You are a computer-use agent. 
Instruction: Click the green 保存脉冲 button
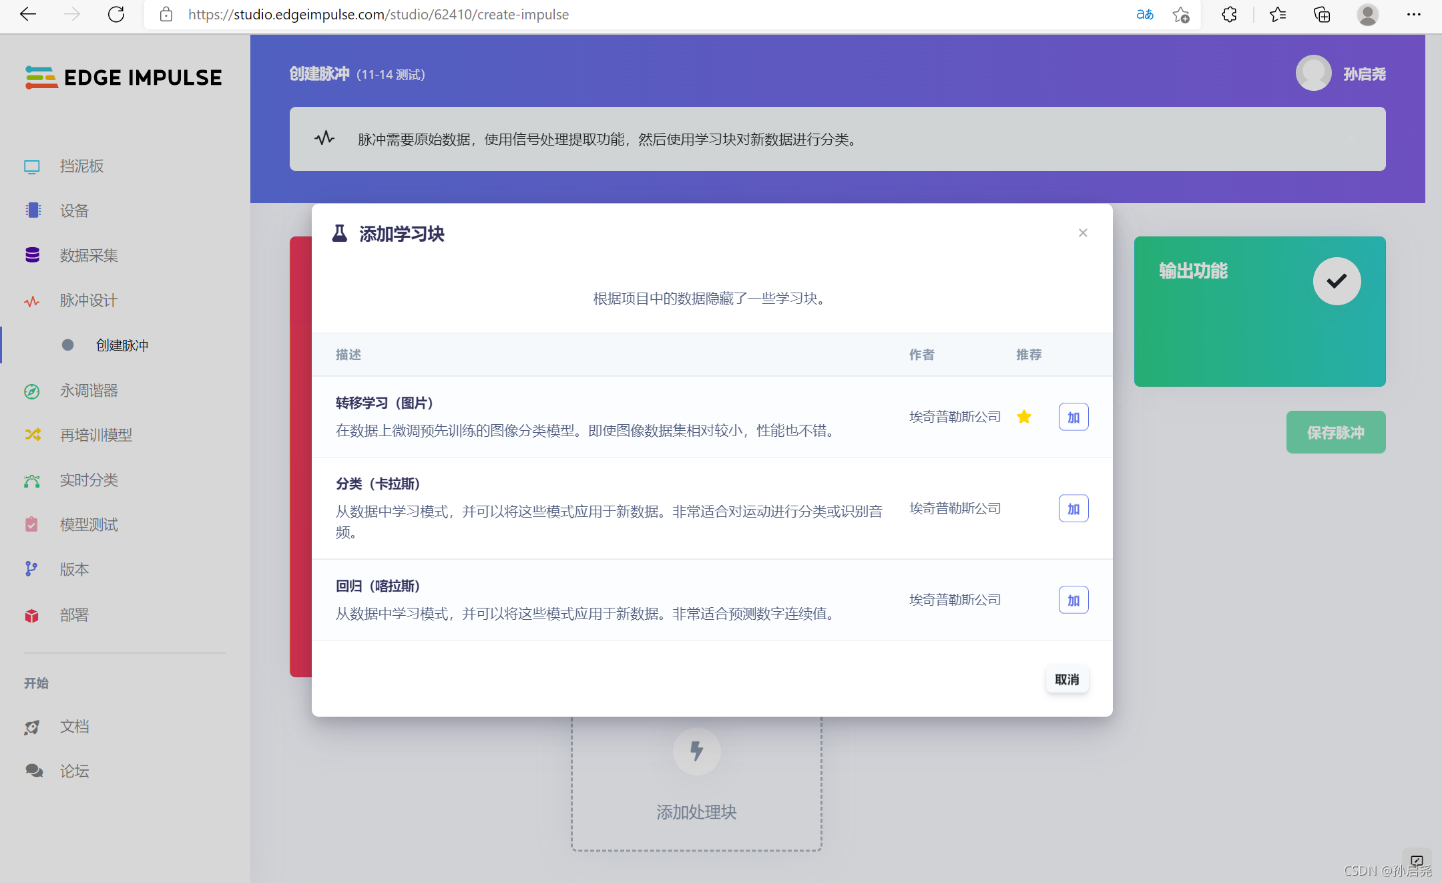pyautogui.click(x=1335, y=433)
